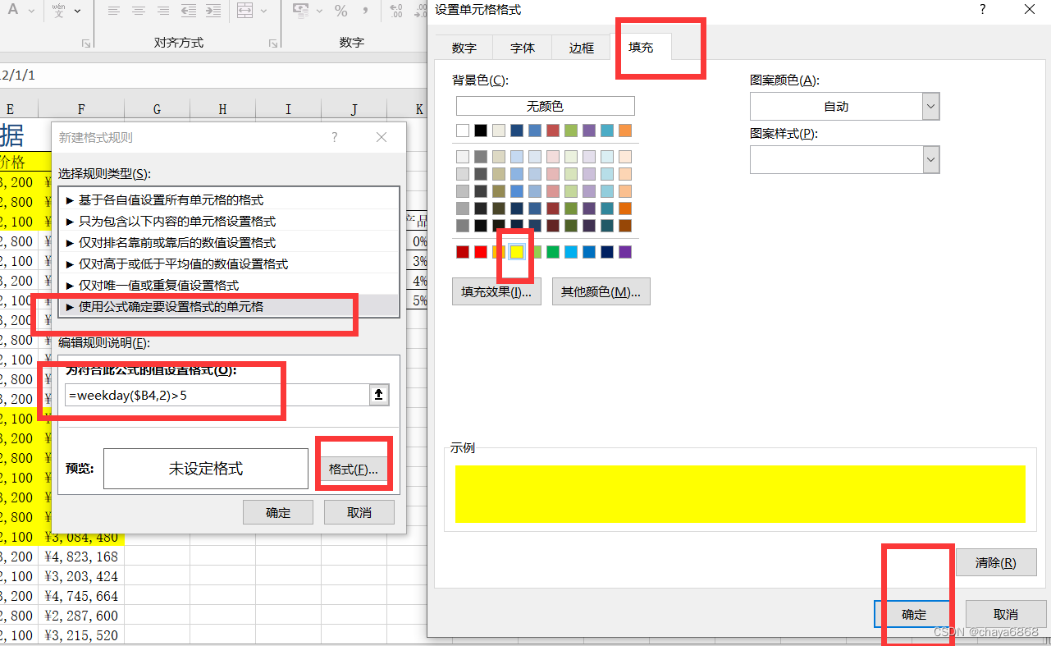Select rule type 仅对唯一值或重复值设置格式
1051x646 pixels.
tap(228, 285)
